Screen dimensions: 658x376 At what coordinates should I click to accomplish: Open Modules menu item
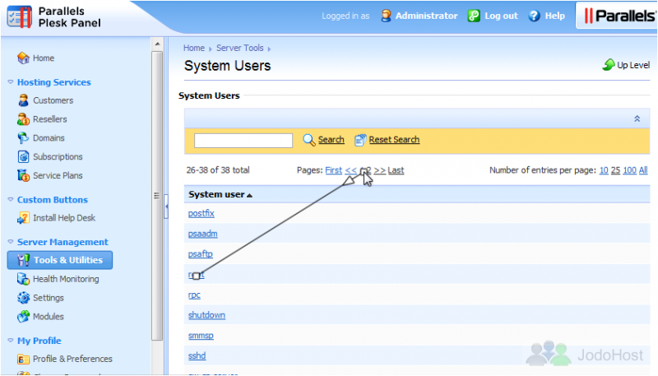(49, 317)
